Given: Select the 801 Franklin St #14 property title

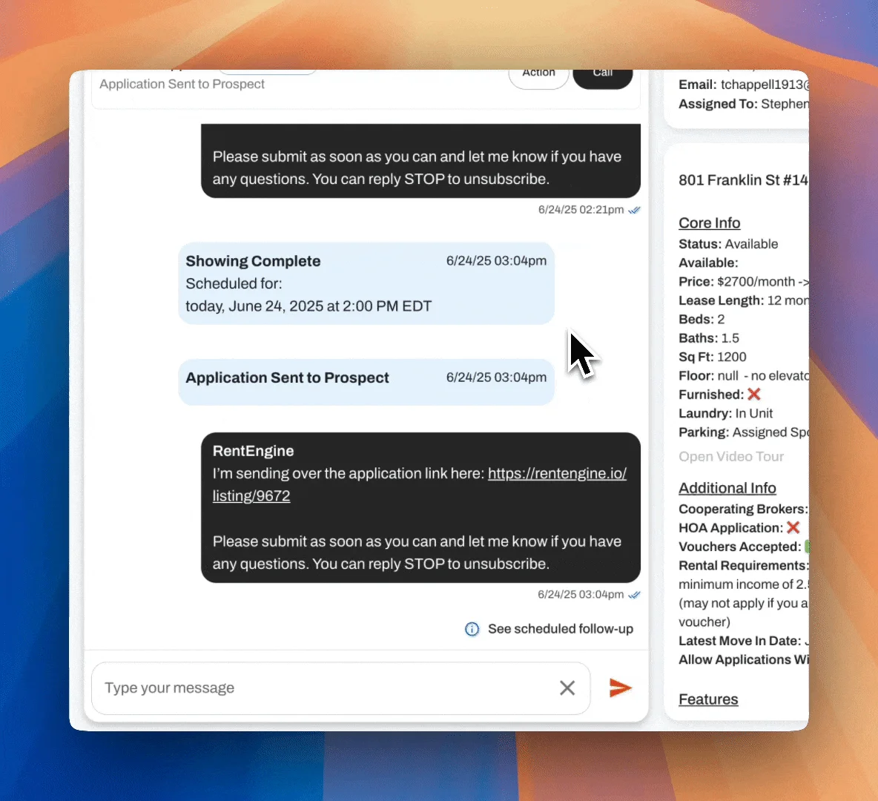Looking at the screenshot, I should point(742,179).
